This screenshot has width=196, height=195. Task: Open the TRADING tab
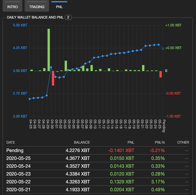click(x=37, y=6)
